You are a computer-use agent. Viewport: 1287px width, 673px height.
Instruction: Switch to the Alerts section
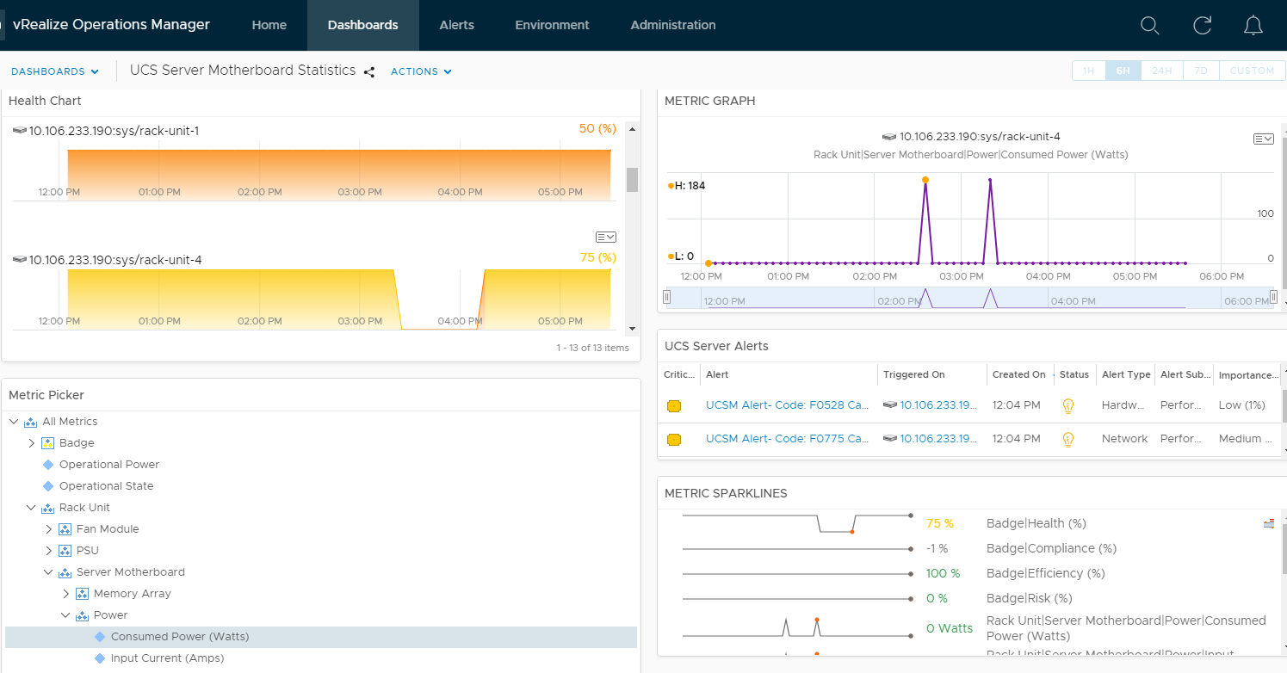[x=456, y=25]
